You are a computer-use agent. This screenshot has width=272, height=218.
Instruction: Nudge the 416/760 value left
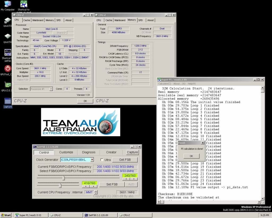pyautogui.click(x=86, y=186)
